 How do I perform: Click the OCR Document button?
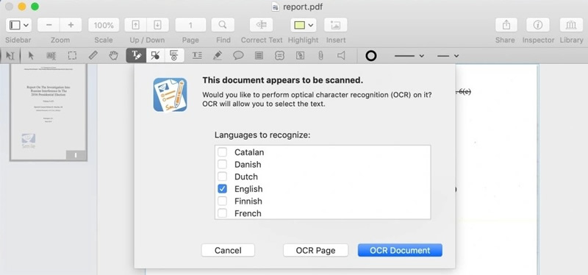400,250
